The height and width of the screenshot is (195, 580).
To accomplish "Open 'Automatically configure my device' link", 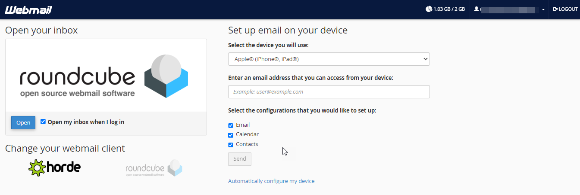I will click(x=271, y=181).
